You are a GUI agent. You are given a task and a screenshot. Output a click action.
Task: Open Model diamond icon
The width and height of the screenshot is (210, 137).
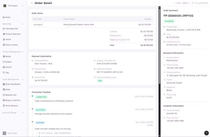pos(4,56)
